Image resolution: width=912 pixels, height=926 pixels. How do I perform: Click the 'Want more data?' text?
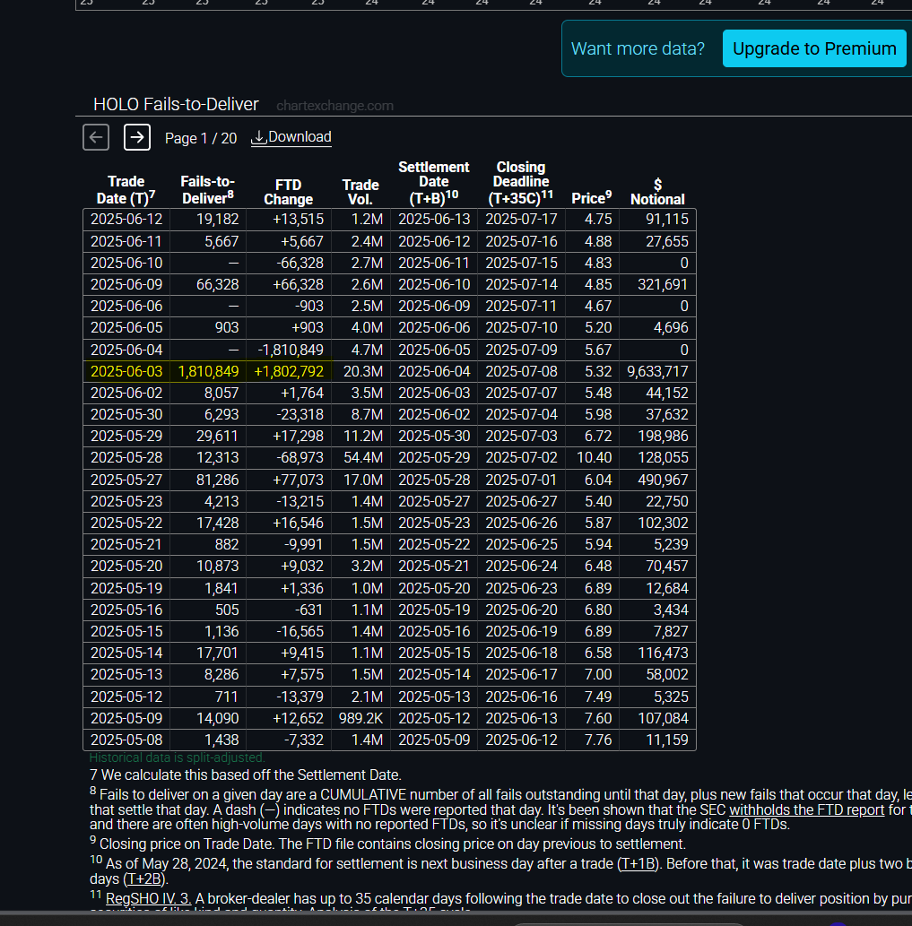638,48
